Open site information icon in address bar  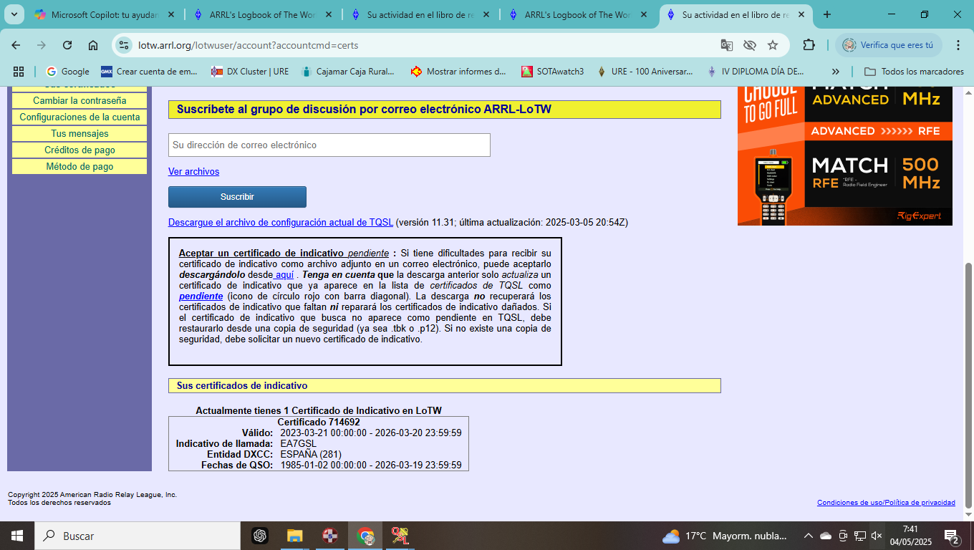tap(125, 45)
